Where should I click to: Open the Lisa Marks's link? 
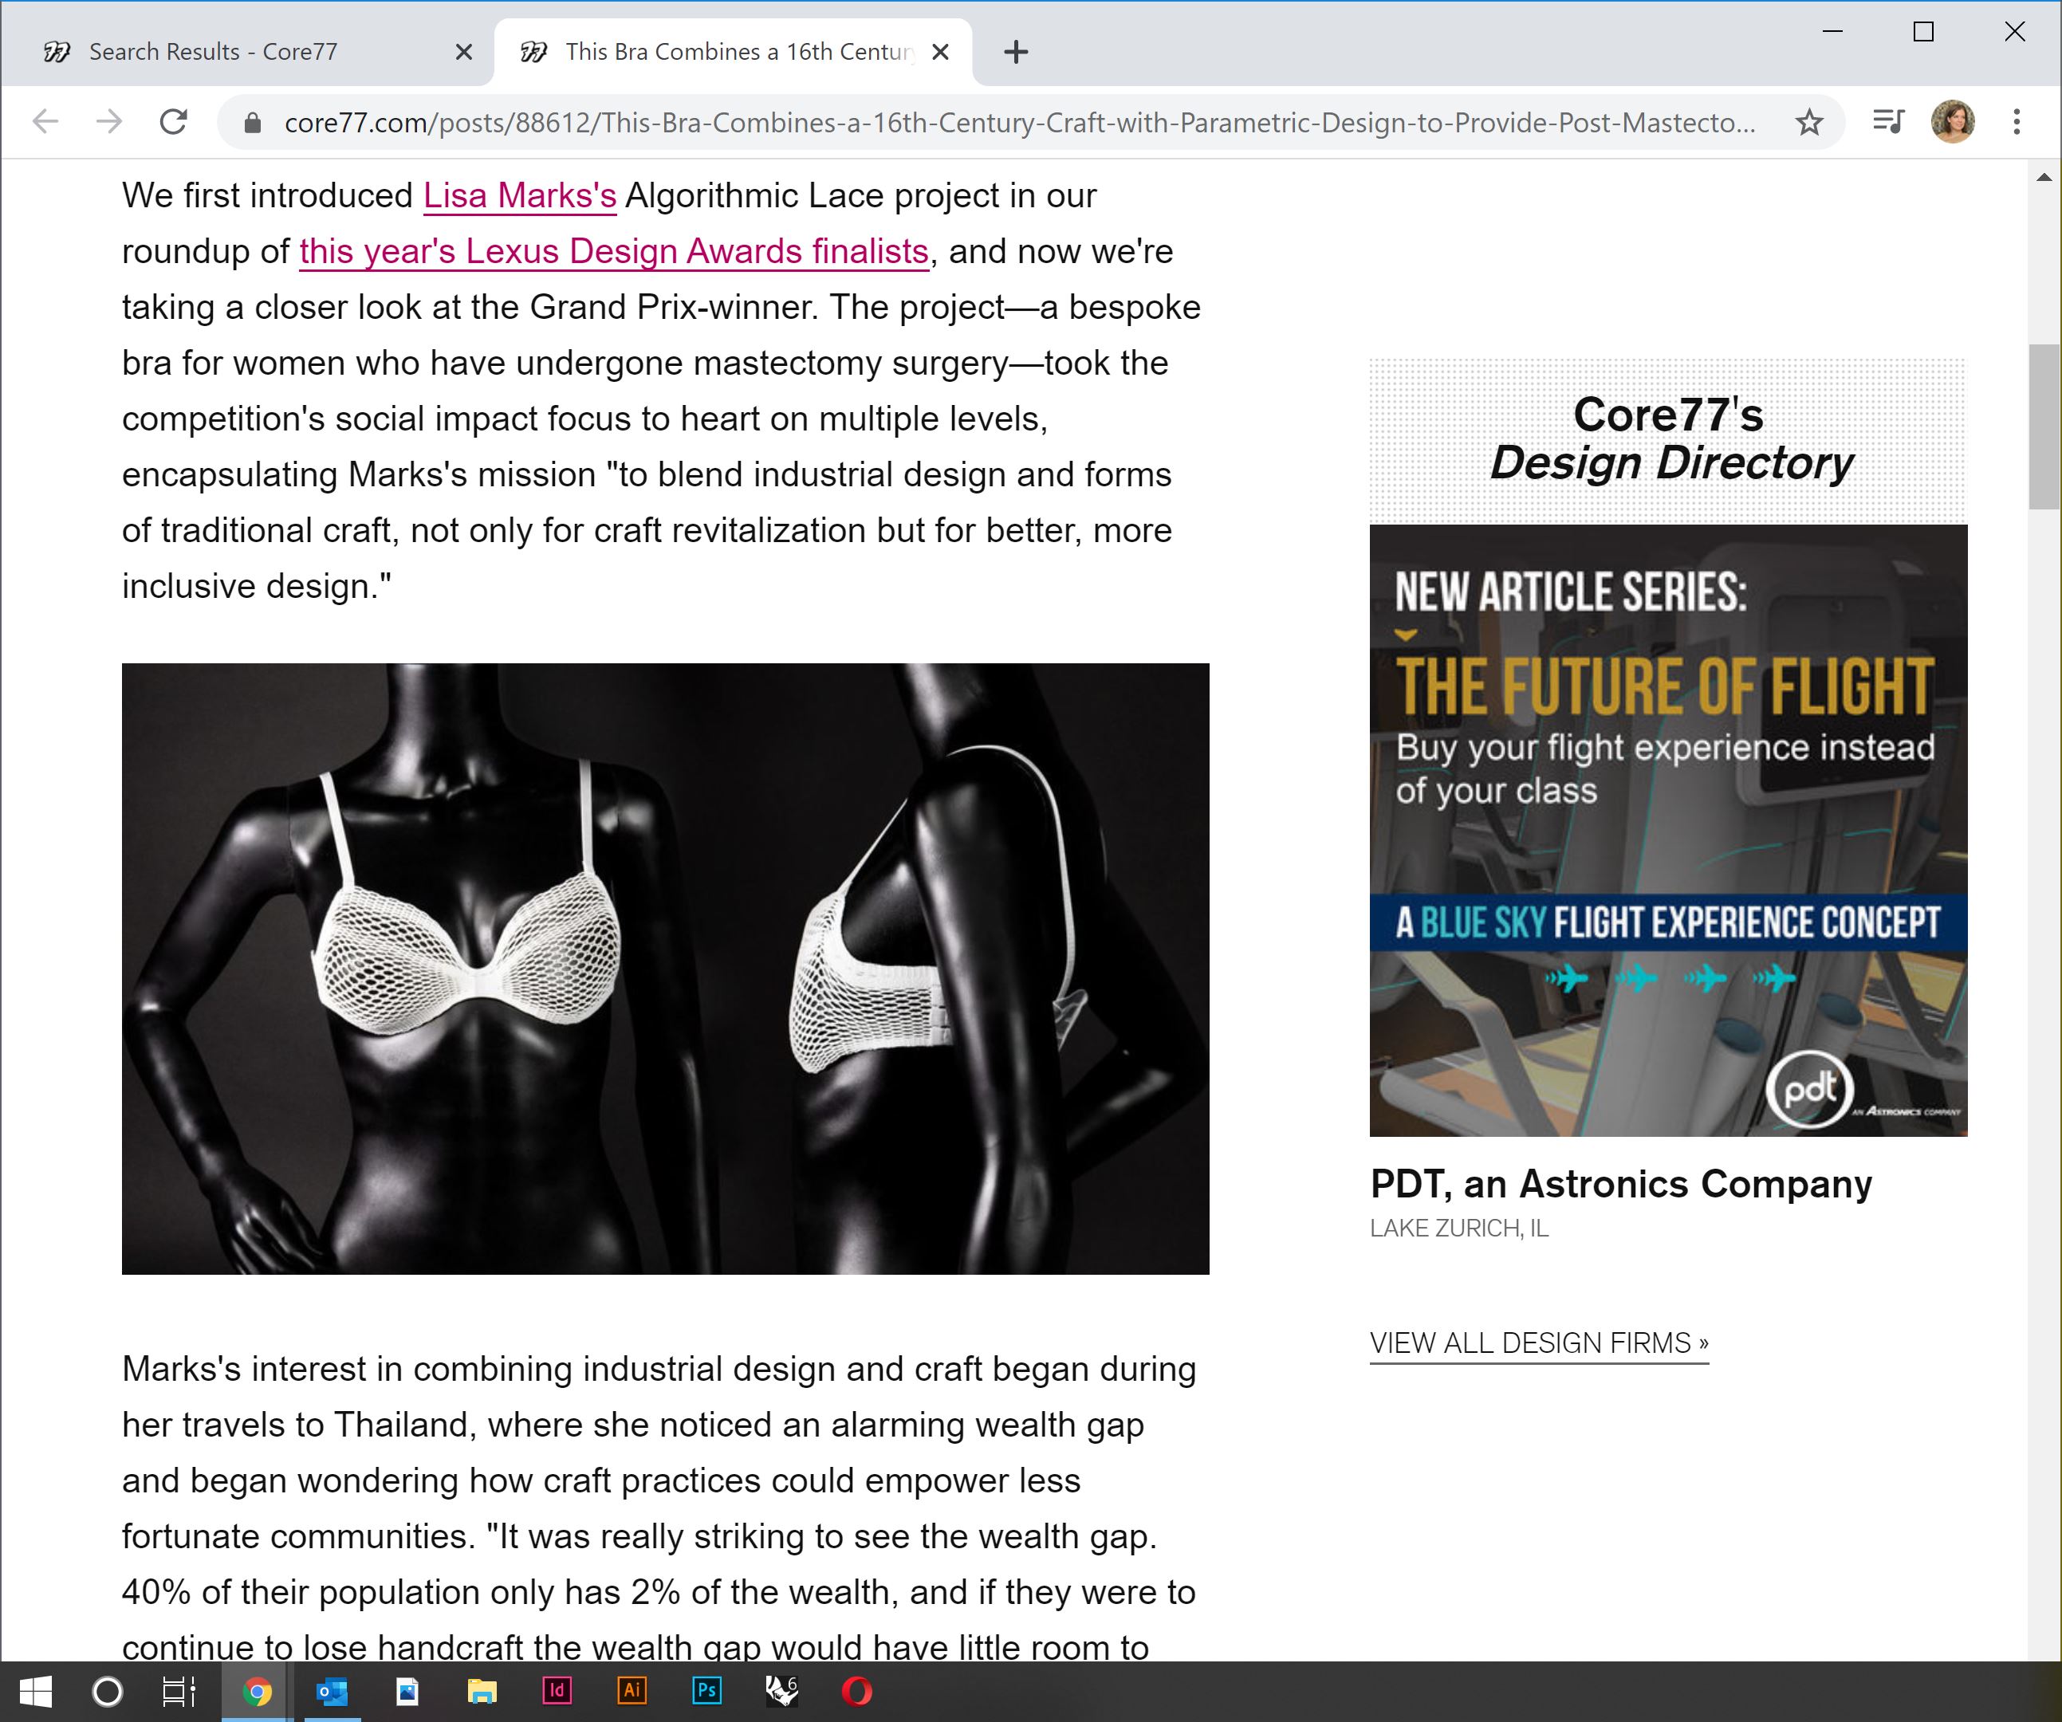click(x=519, y=195)
